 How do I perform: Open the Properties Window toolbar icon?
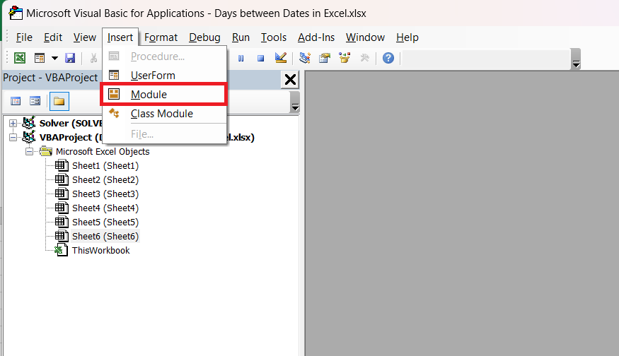[x=325, y=58]
